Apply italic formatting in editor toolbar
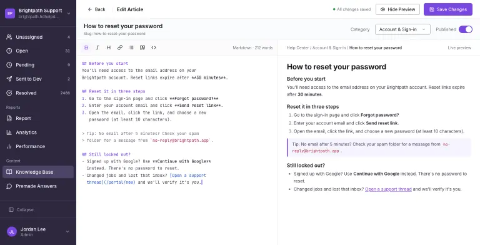The height and width of the screenshot is (245, 480). pyautogui.click(x=97, y=47)
